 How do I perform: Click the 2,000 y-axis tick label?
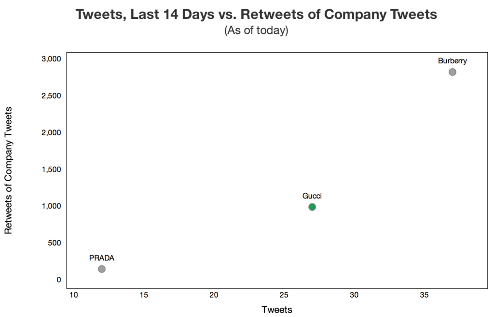tap(52, 132)
